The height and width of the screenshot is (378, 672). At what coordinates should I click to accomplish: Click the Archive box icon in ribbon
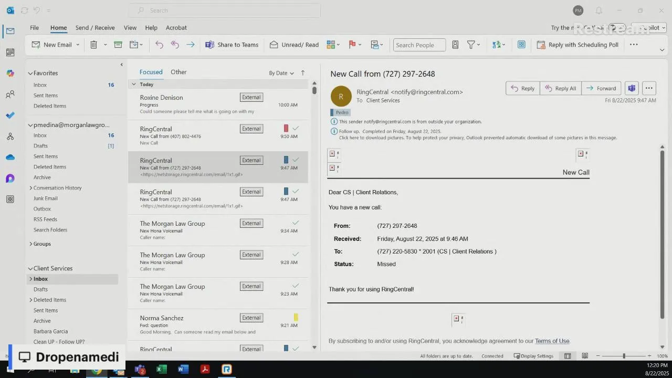pyautogui.click(x=118, y=45)
